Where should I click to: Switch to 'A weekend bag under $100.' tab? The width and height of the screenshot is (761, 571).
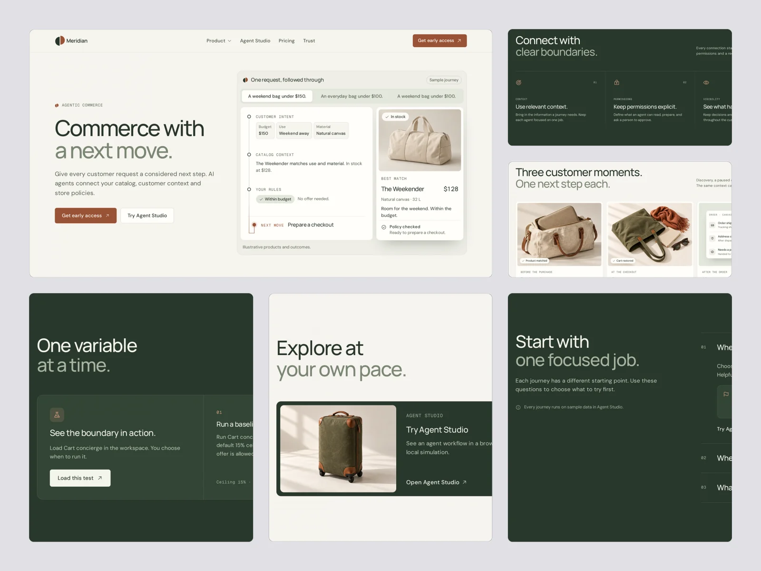(426, 96)
